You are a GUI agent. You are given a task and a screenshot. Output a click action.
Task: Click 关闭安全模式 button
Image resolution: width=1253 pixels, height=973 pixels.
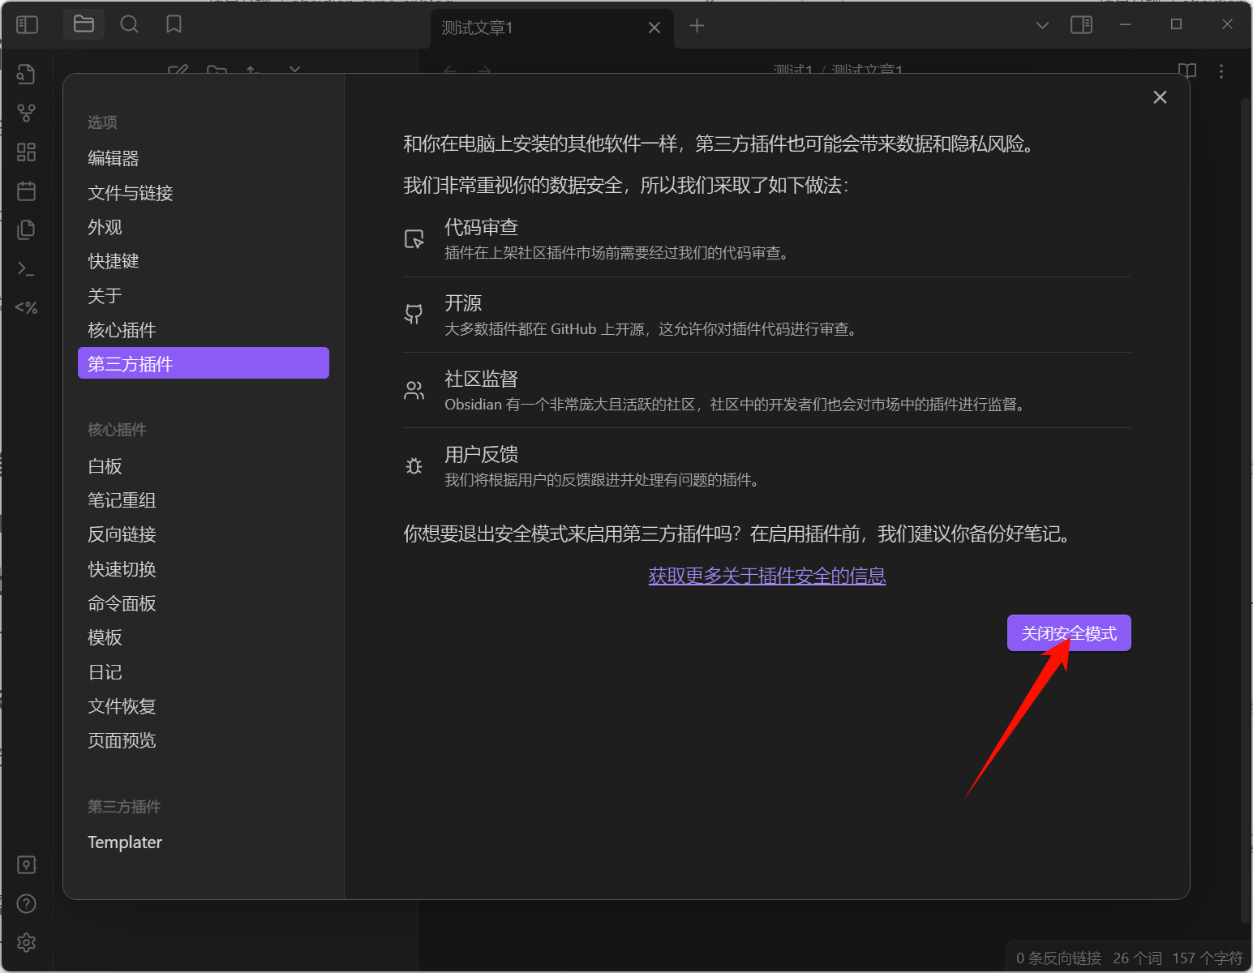(1069, 633)
